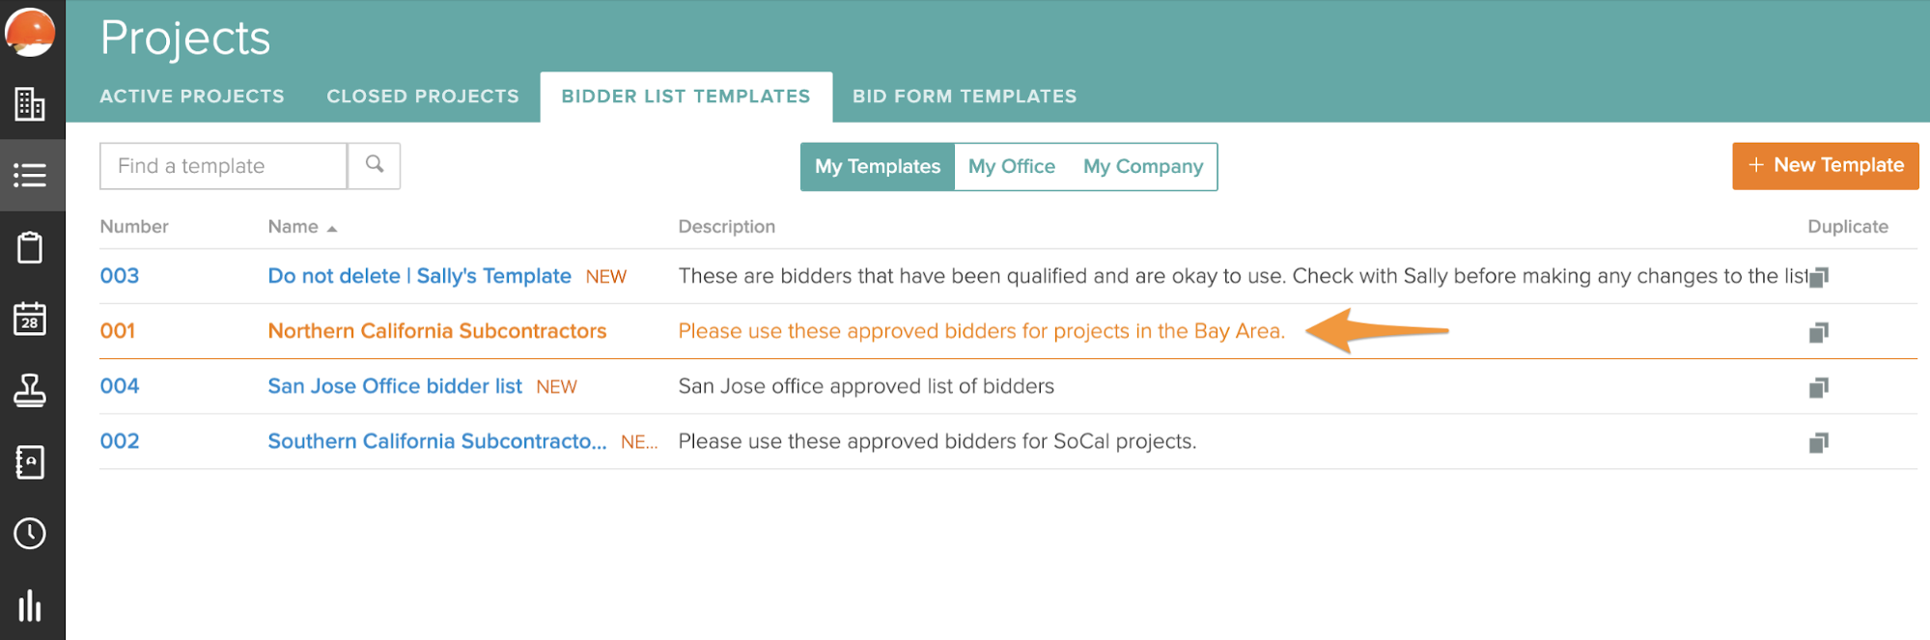Open the bar chart reports icon
The image size is (1930, 640).
pyautogui.click(x=30, y=605)
